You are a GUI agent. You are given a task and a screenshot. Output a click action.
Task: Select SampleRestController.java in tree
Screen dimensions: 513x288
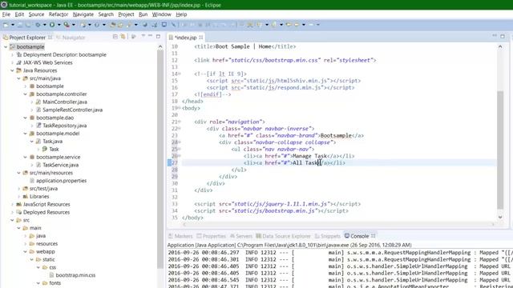pos(72,110)
